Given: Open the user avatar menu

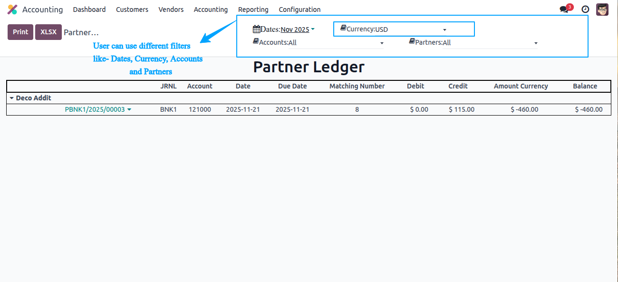Looking at the screenshot, I should [x=602, y=10].
